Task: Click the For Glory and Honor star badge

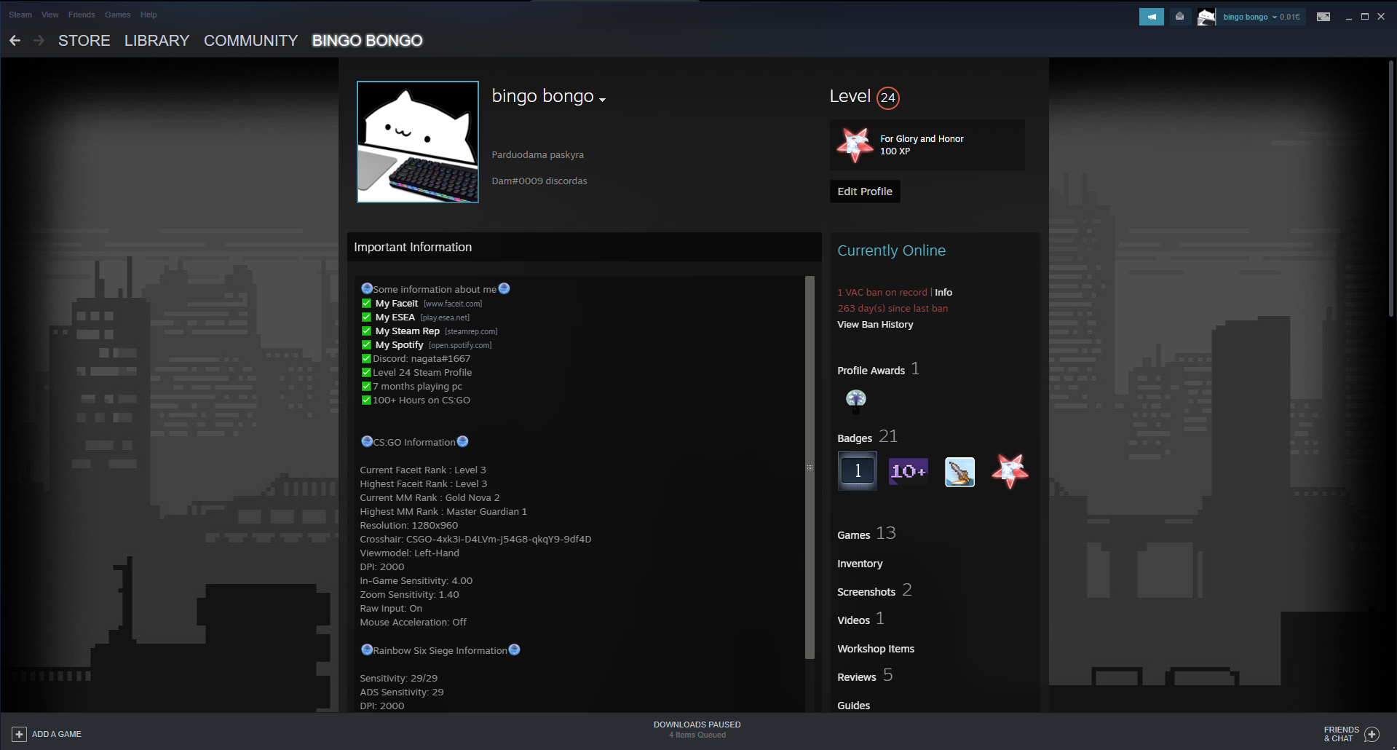Action: (855, 145)
